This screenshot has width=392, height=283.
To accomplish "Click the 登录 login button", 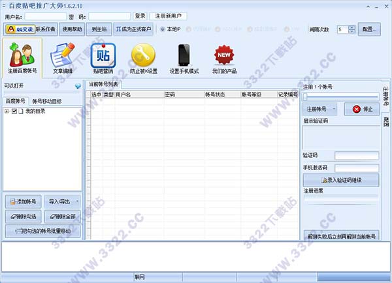I will 140,16.
